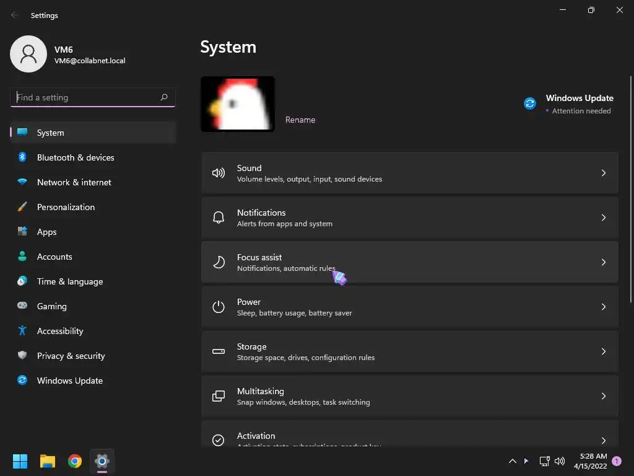Viewport: 634px width, 476px height.
Task: Click the Sound speaker icon
Action: tap(219, 174)
